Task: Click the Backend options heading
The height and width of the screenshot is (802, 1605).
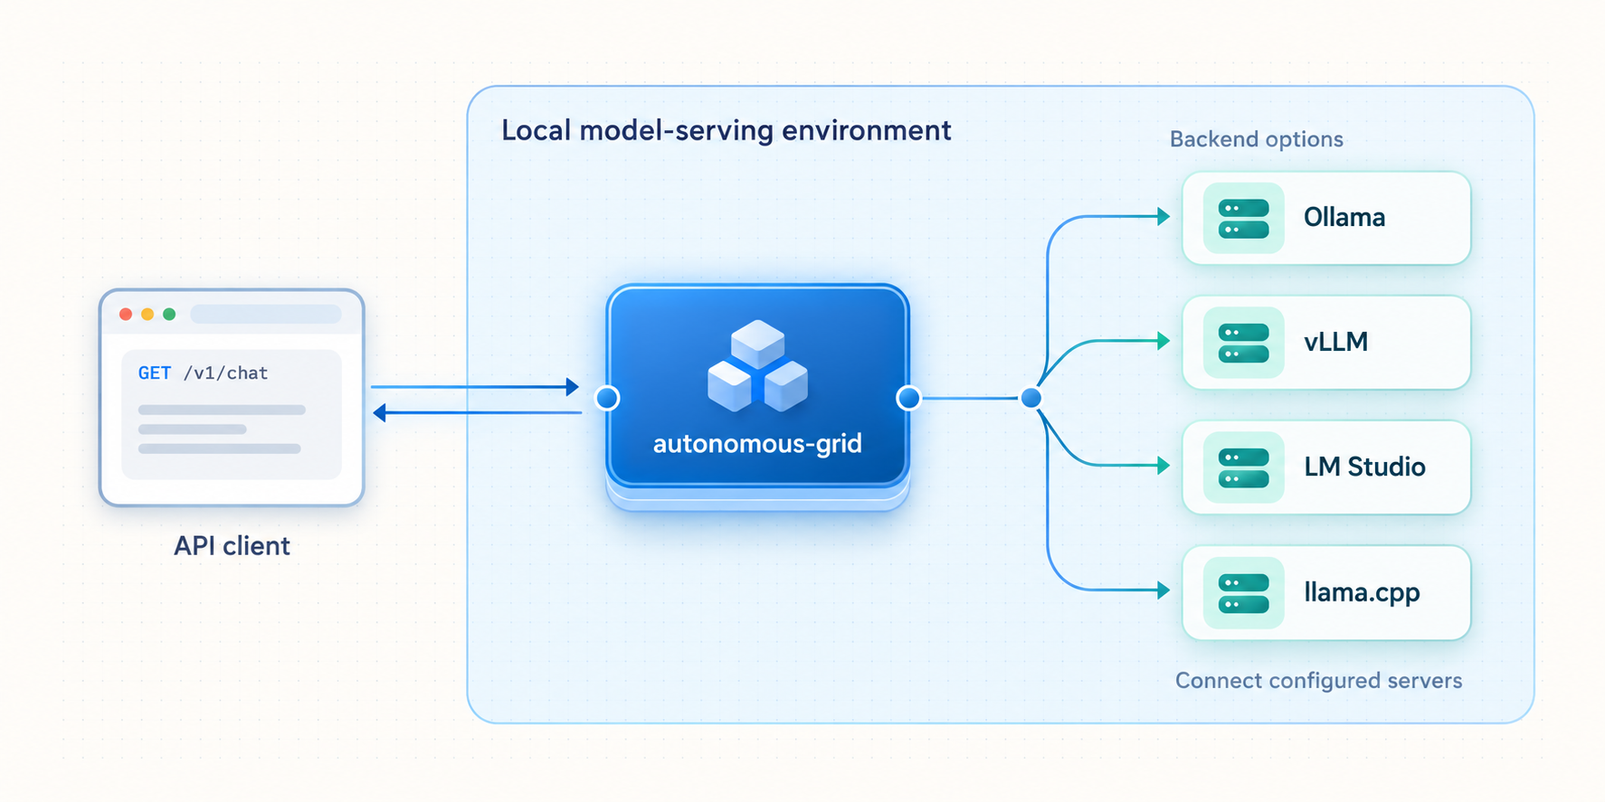Action: tap(1256, 139)
